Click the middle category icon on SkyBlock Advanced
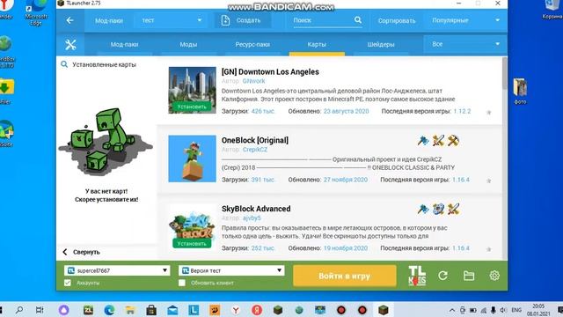563x317 pixels. (438, 209)
